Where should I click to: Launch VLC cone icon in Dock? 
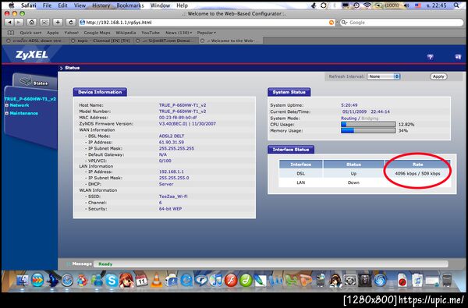click(x=157, y=281)
